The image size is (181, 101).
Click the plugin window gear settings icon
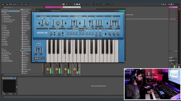pos(118,11)
